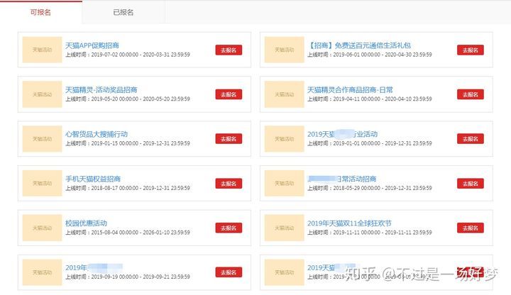Viewport: 511px width, 295px height.
Task: Click thumbnail of 手机天猫权益招商
Action: pos(42,184)
